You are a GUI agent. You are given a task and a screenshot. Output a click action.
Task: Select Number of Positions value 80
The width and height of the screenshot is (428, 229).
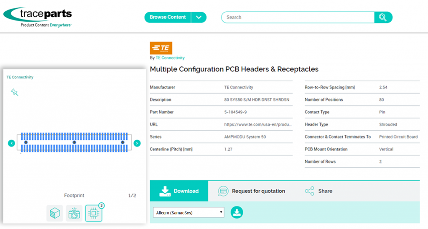click(x=381, y=100)
